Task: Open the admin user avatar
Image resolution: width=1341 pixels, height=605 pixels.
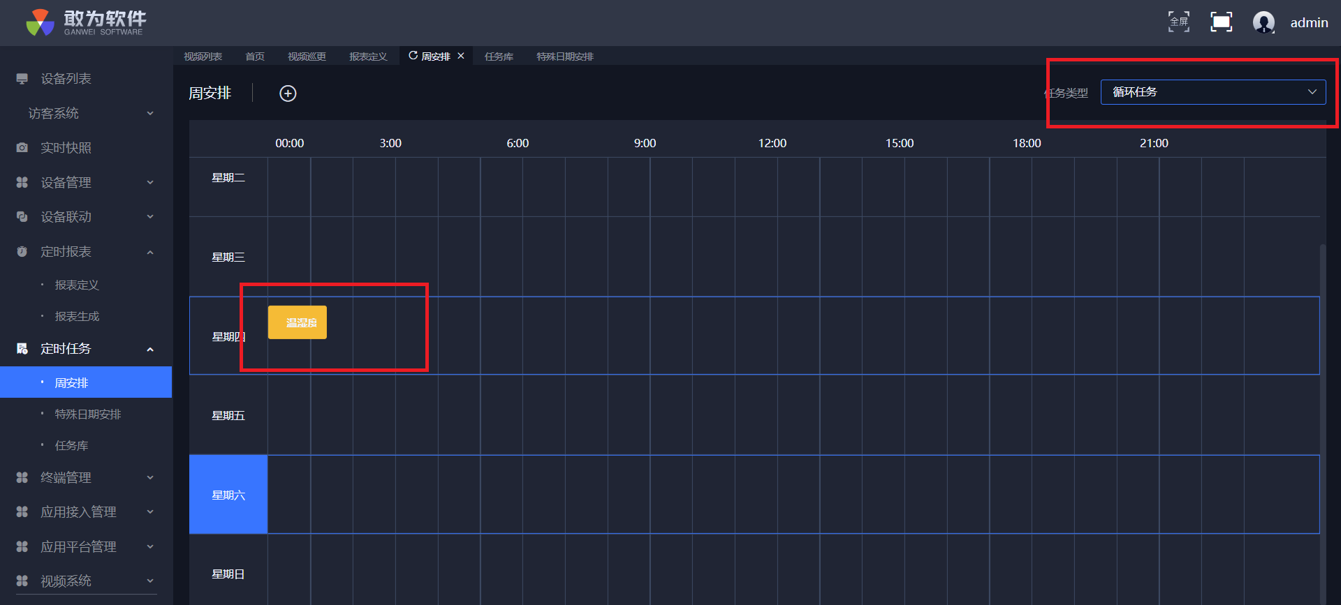Action: point(1263,22)
